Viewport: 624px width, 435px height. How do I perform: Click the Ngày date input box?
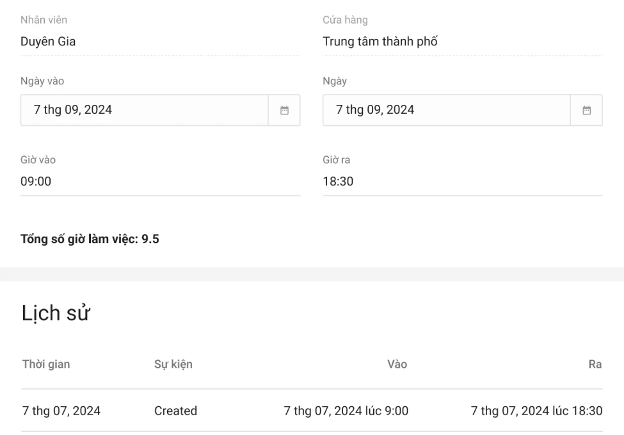click(446, 110)
